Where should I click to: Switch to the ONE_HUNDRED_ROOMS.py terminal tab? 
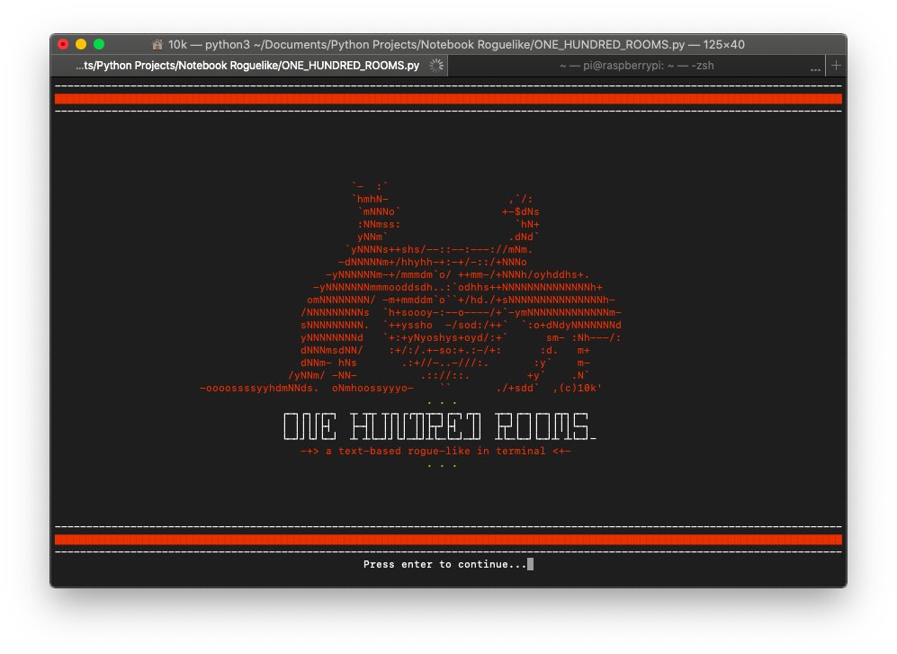point(249,66)
